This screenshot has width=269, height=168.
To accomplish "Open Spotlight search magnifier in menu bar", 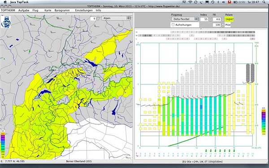I will tap(264, 2).
